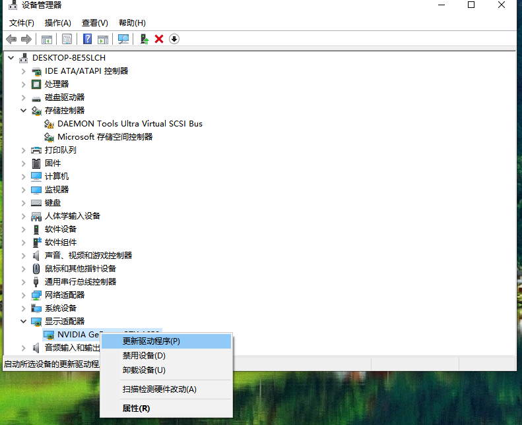Click the Update driver toolbar icon
This screenshot has width=522, height=425.
[144, 40]
